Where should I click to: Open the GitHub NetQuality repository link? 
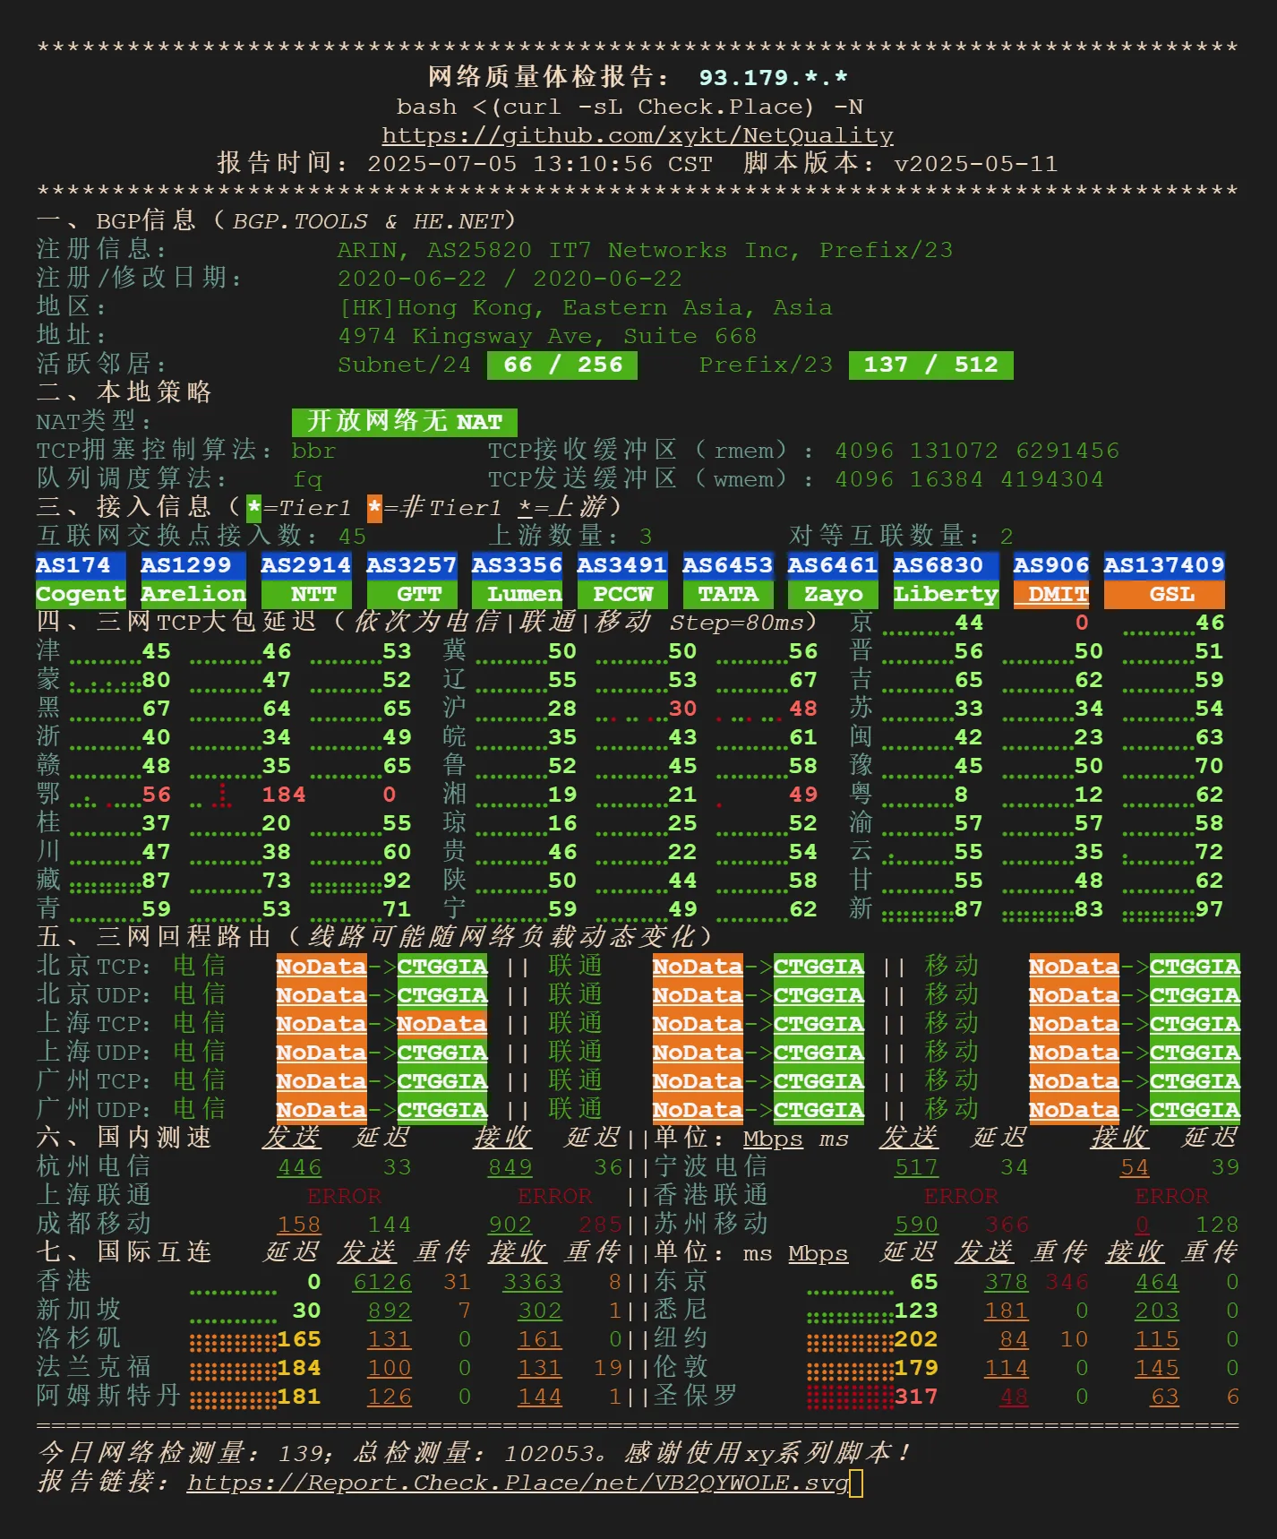coord(637,135)
